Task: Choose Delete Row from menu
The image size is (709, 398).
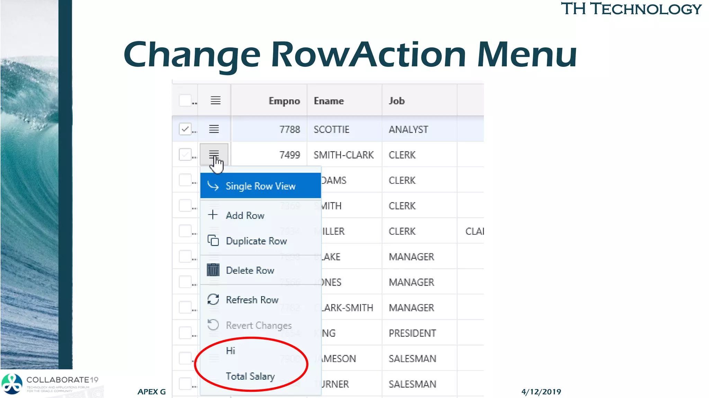Action: click(260, 270)
